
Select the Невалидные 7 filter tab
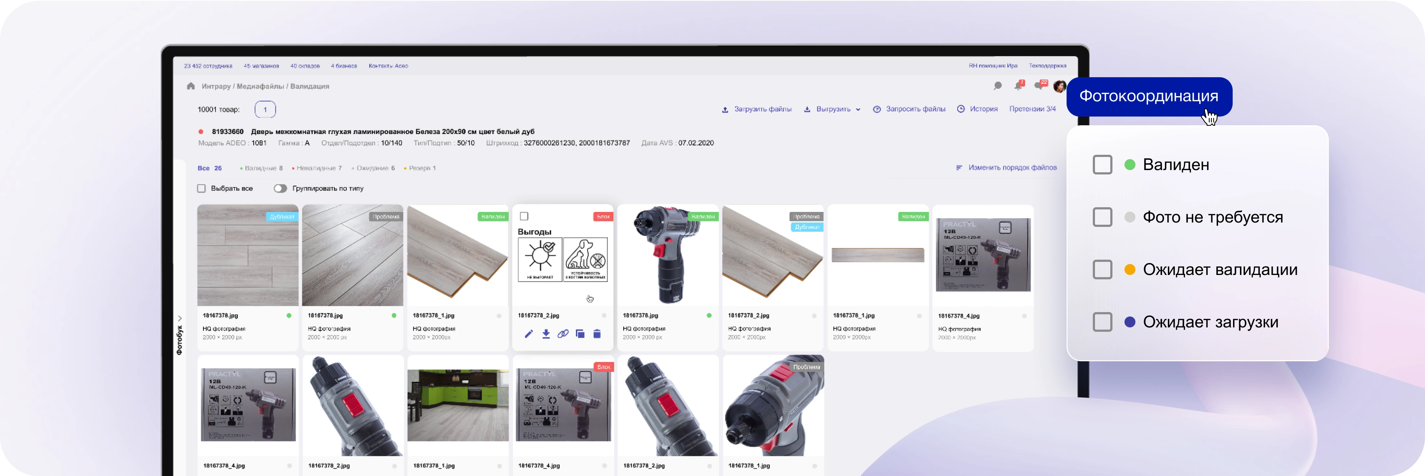(x=317, y=168)
